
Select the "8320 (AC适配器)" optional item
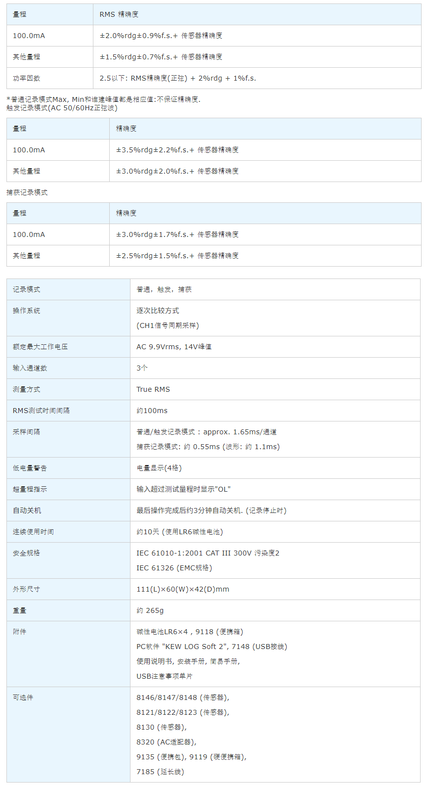tap(166, 742)
